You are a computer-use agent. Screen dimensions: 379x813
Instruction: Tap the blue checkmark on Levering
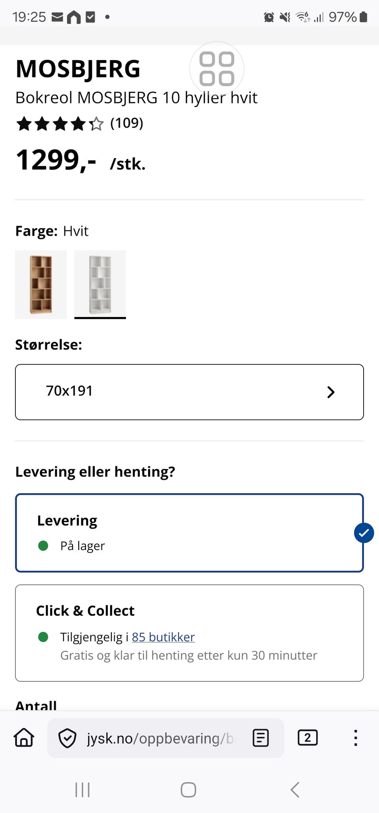[364, 533]
